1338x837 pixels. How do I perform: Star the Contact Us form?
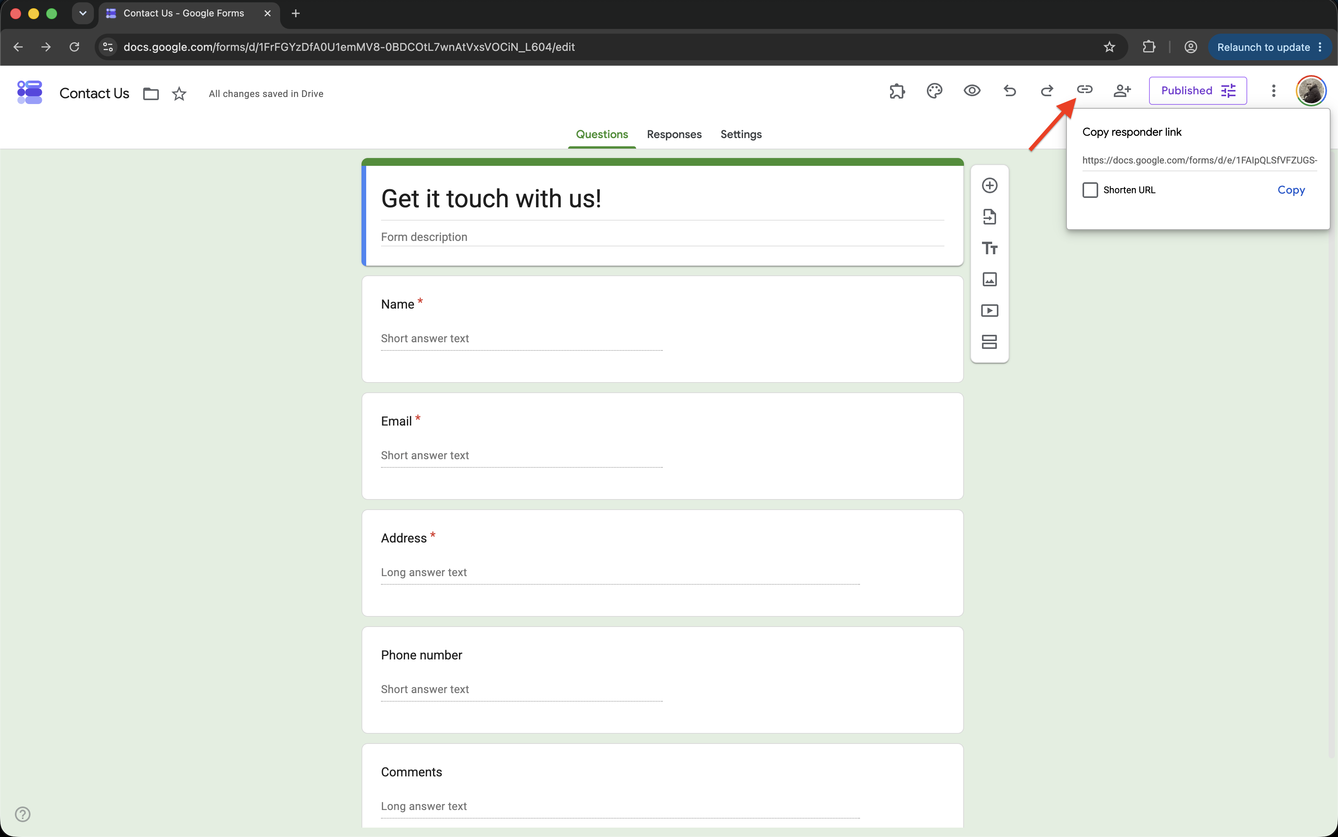179,93
